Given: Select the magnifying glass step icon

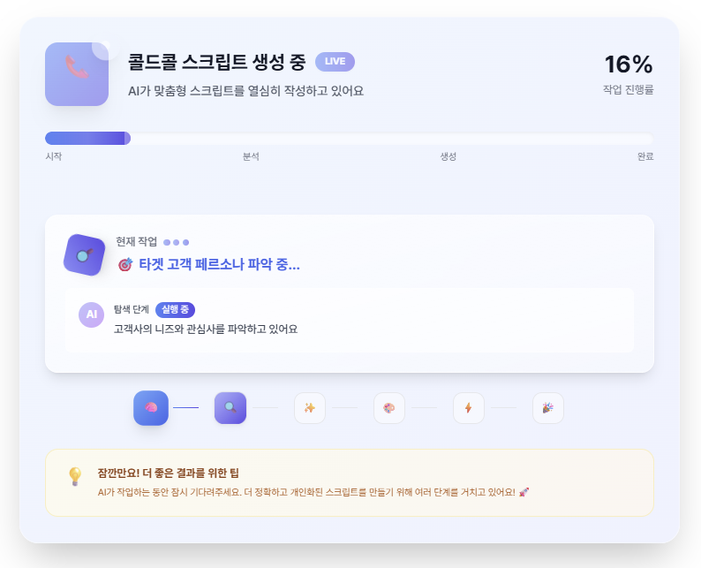Looking at the screenshot, I should tap(230, 408).
